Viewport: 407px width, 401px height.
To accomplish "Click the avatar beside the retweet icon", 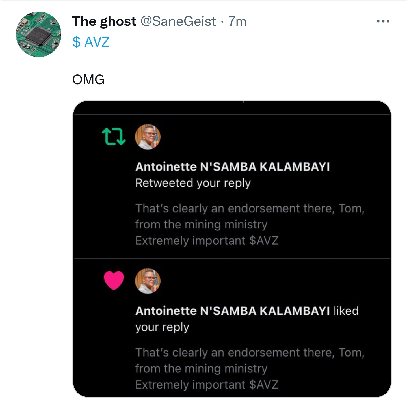I will pyautogui.click(x=148, y=137).
